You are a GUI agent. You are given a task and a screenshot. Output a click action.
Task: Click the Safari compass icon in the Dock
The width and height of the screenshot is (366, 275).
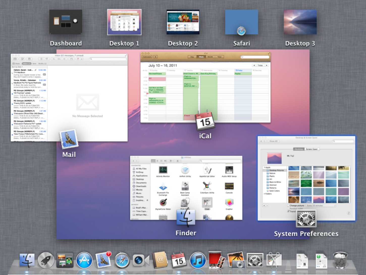(x=122, y=260)
